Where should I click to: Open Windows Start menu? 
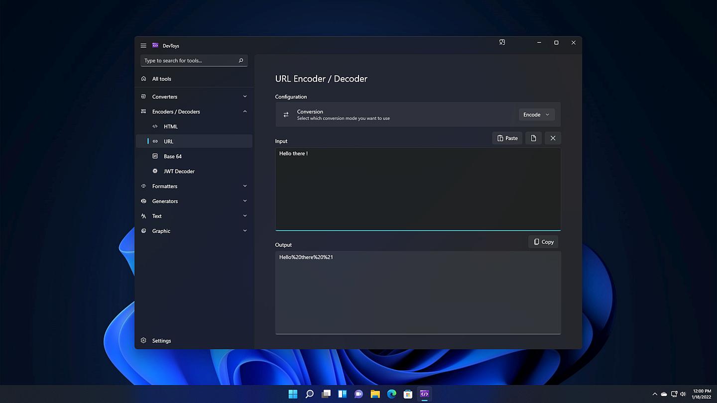pyautogui.click(x=293, y=394)
